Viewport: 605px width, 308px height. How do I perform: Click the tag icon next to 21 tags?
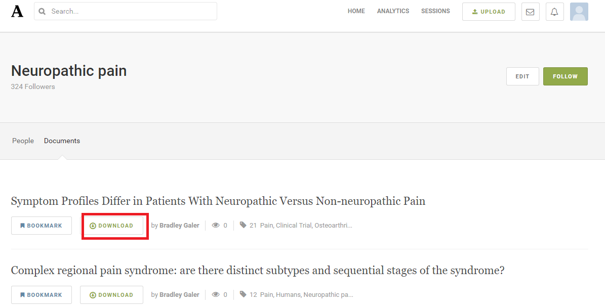tap(243, 225)
